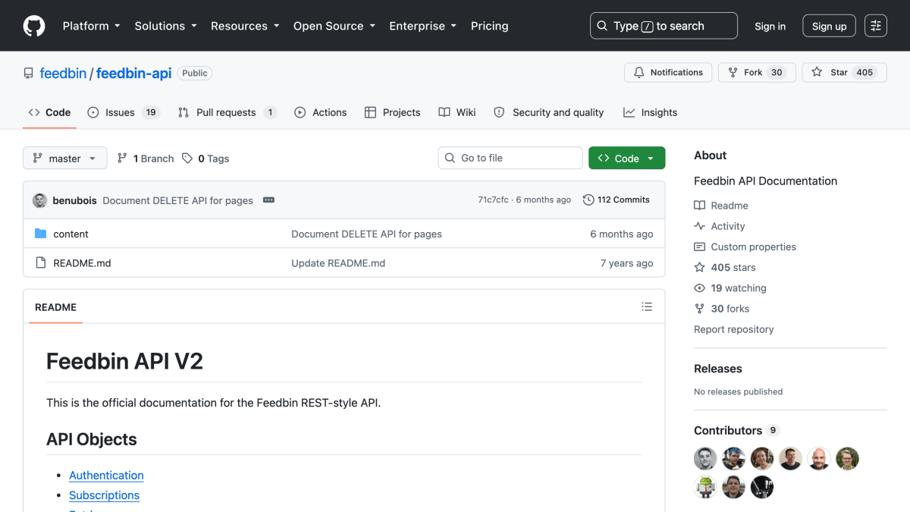This screenshot has width=910, height=512.
Task: Open the GitHub homepage logo
Action: click(x=34, y=26)
